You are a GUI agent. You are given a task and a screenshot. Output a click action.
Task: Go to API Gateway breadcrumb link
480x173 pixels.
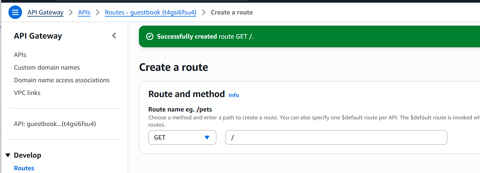pyautogui.click(x=45, y=12)
